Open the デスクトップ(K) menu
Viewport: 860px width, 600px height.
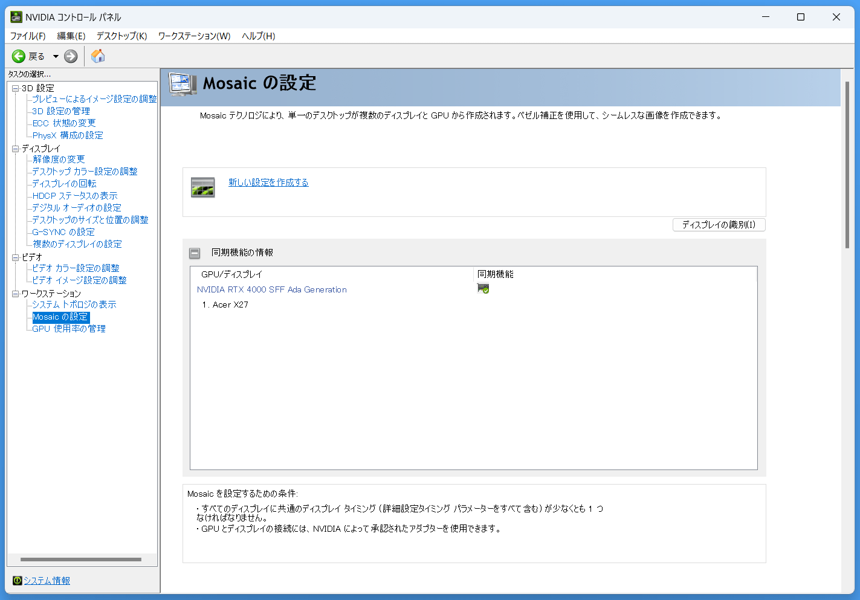point(122,36)
